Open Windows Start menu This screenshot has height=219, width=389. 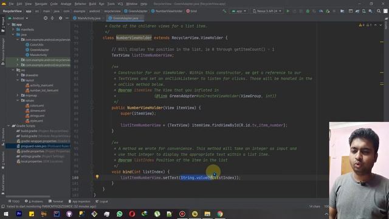tap(5, 214)
